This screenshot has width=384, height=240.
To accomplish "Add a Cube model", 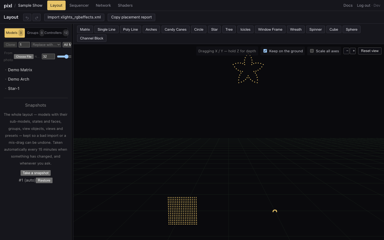I will click(x=334, y=29).
